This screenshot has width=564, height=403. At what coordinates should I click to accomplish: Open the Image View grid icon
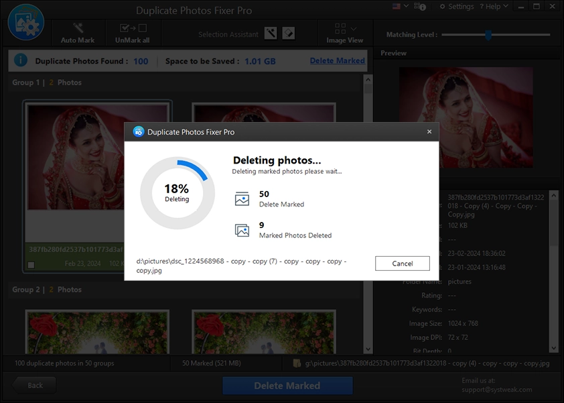(340, 28)
